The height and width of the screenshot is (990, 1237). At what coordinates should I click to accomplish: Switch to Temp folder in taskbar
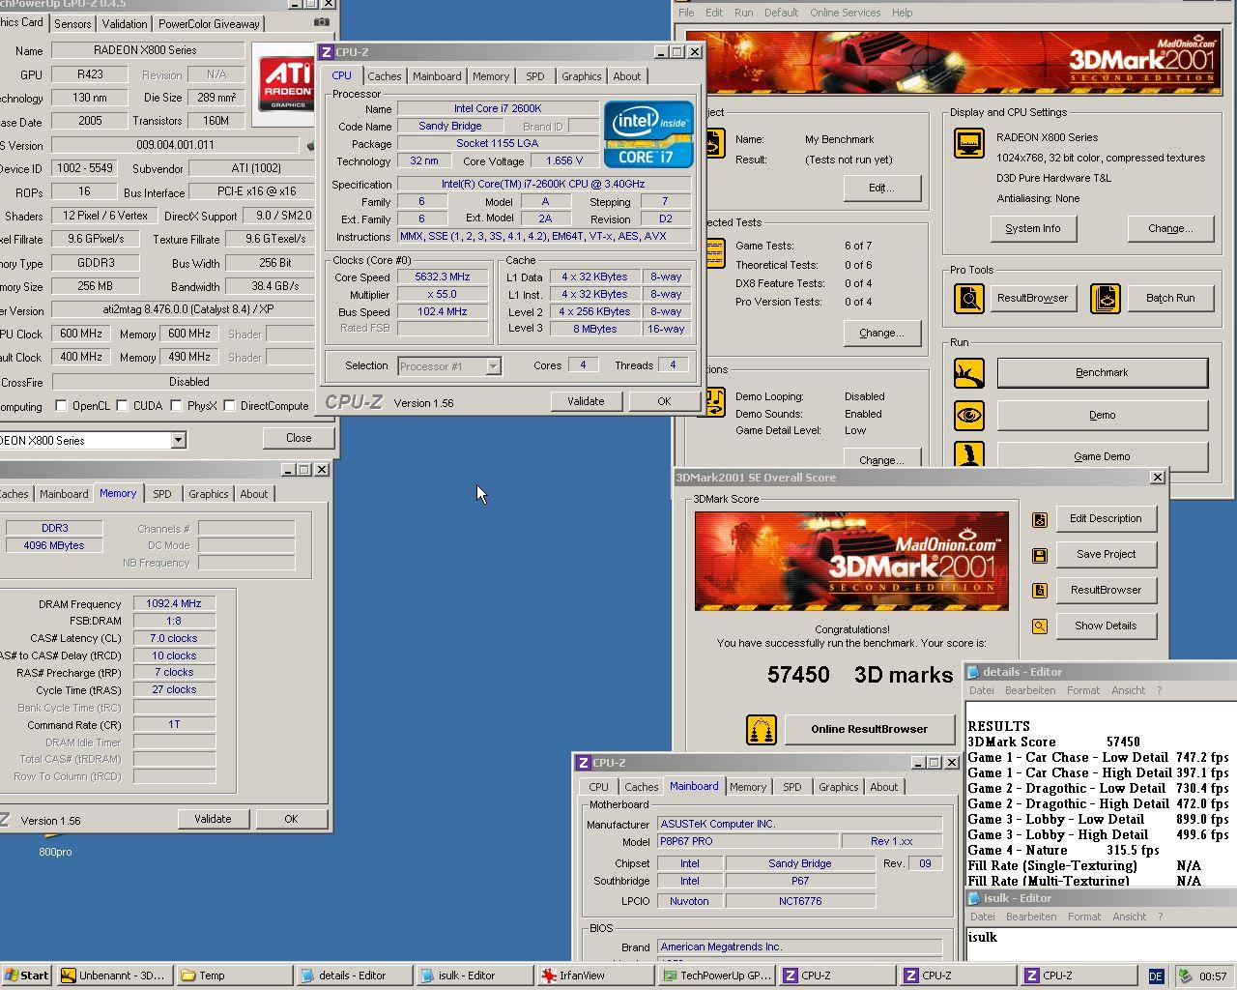[x=234, y=975]
